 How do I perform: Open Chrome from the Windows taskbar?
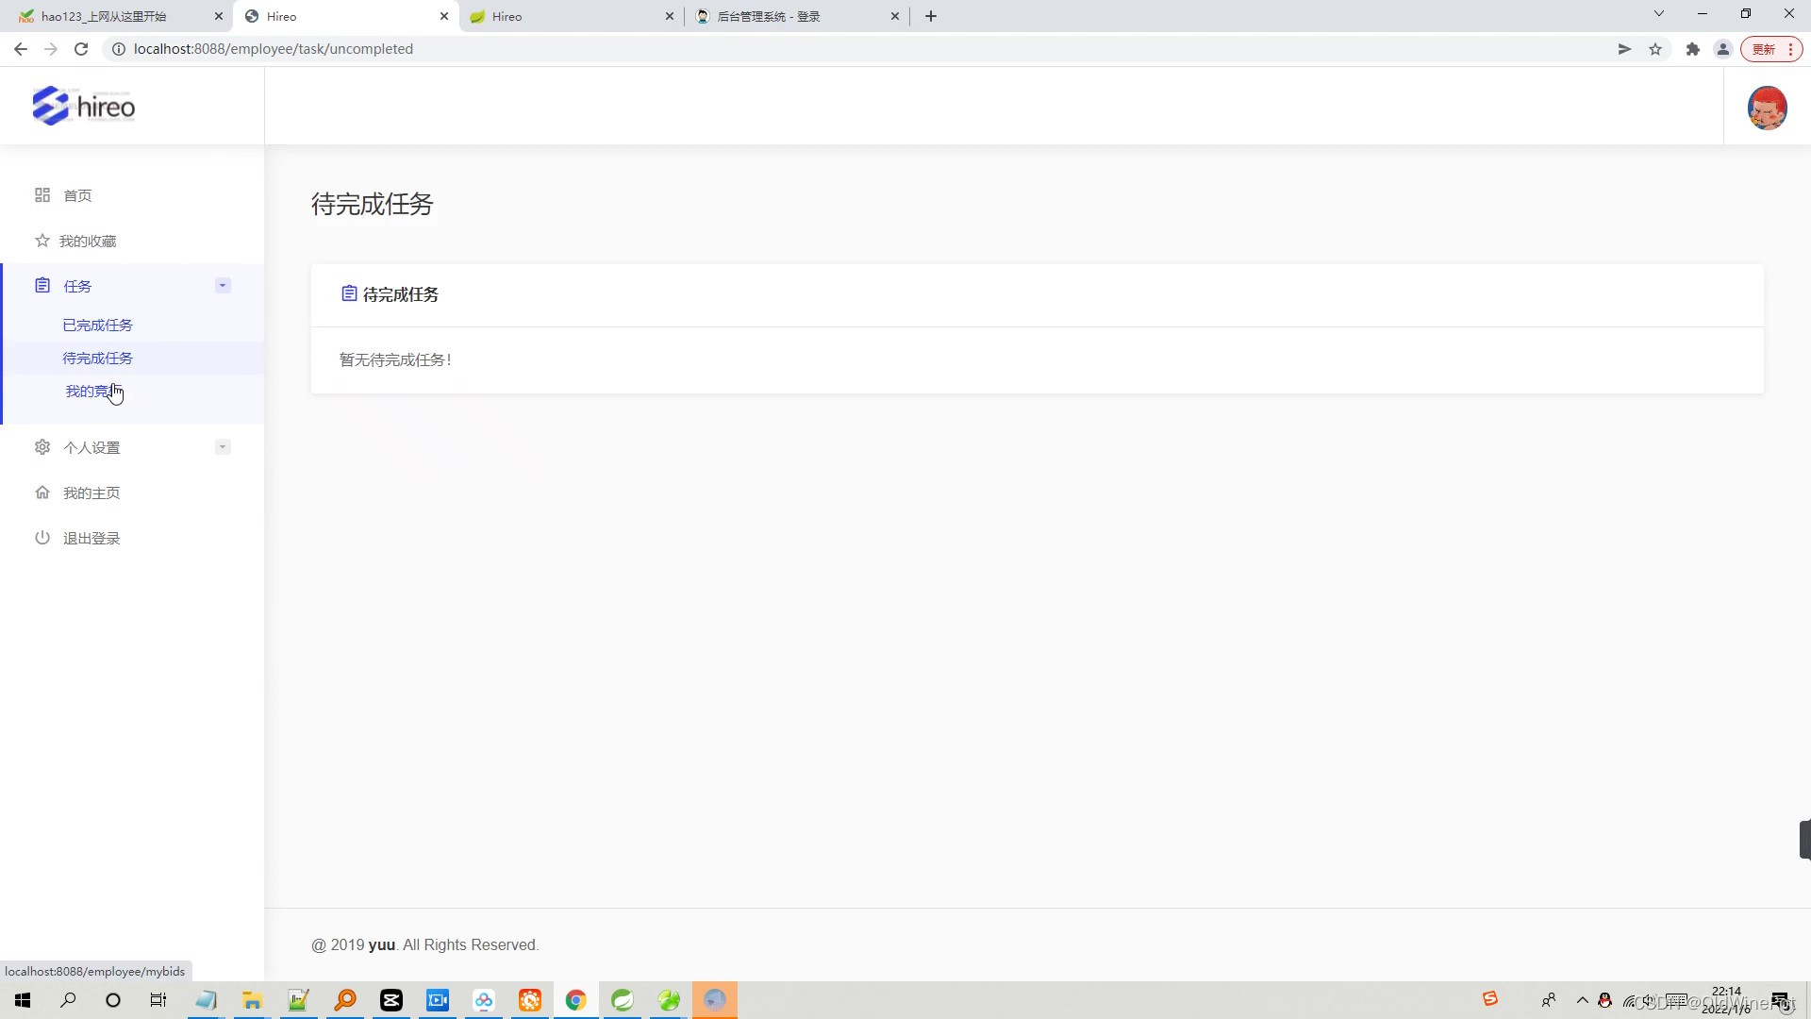click(575, 1000)
